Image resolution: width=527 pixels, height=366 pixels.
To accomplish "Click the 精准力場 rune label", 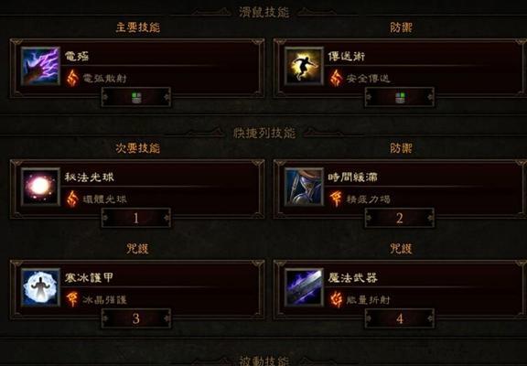I will (x=369, y=199).
